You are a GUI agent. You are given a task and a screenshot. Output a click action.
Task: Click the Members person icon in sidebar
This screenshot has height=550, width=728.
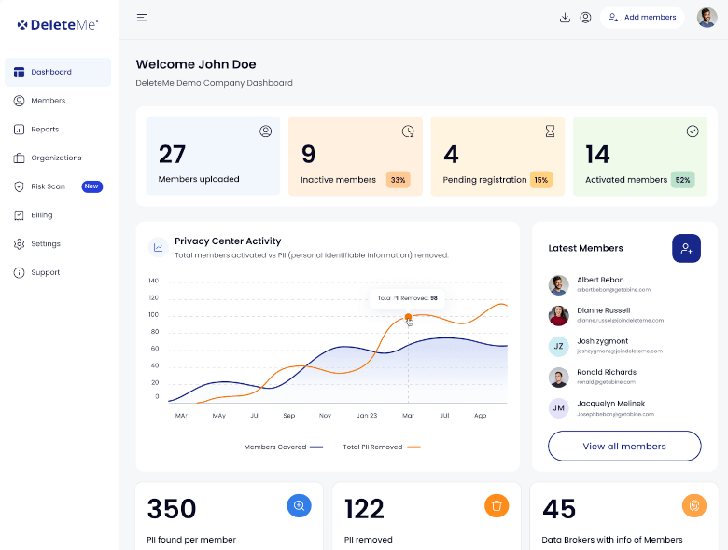click(19, 101)
